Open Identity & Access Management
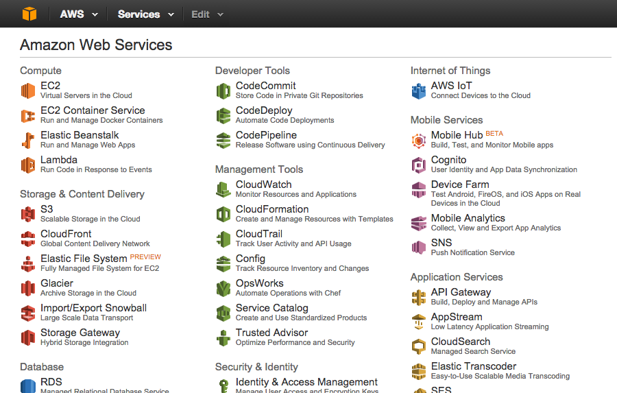617x393 pixels. click(306, 382)
